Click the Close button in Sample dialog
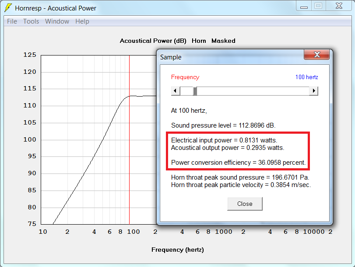This screenshot has width=355, height=267. (245, 204)
